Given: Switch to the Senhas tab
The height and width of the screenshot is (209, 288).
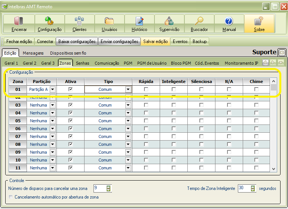Looking at the screenshot, I should [82, 63].
